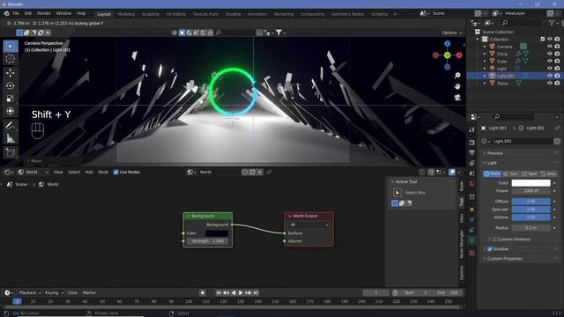Image resolution: width=564 pixels, height=317 pixels.
Task: Enable the Custom Distance checkbox
Action: tap(495, 239)
